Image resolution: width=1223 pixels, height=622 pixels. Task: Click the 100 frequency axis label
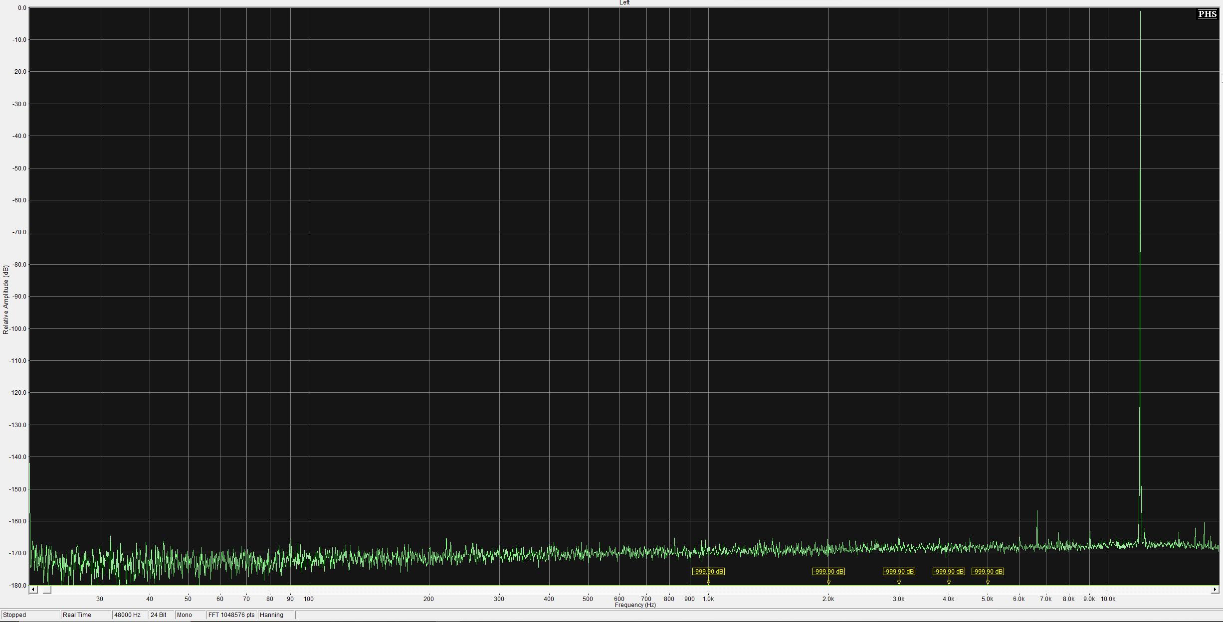(309, 599)
